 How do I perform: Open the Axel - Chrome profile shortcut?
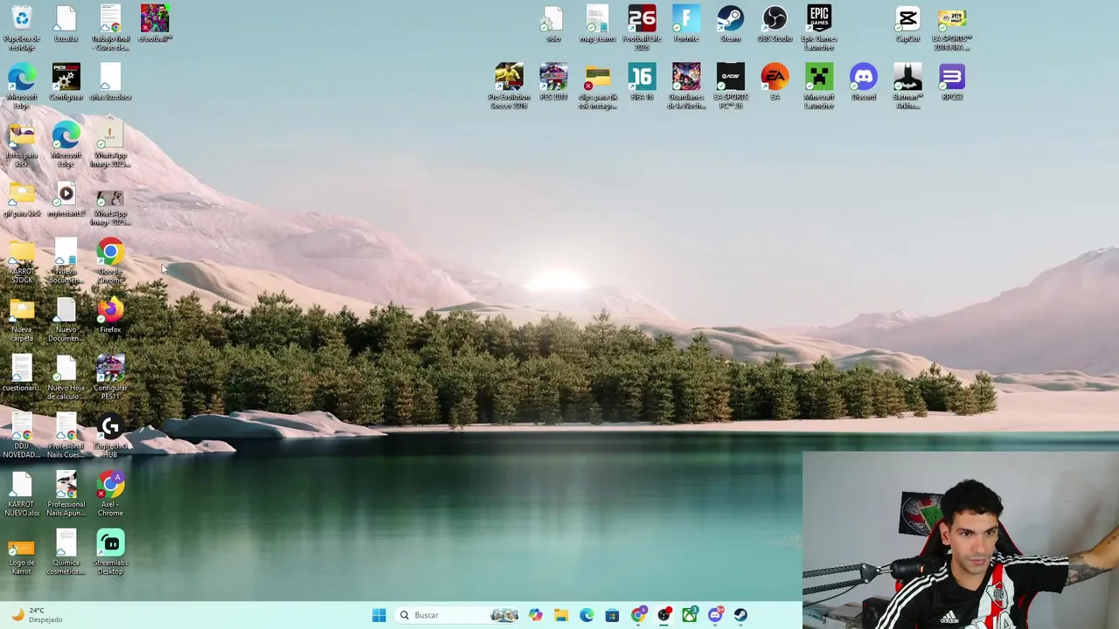coord(110,494)
